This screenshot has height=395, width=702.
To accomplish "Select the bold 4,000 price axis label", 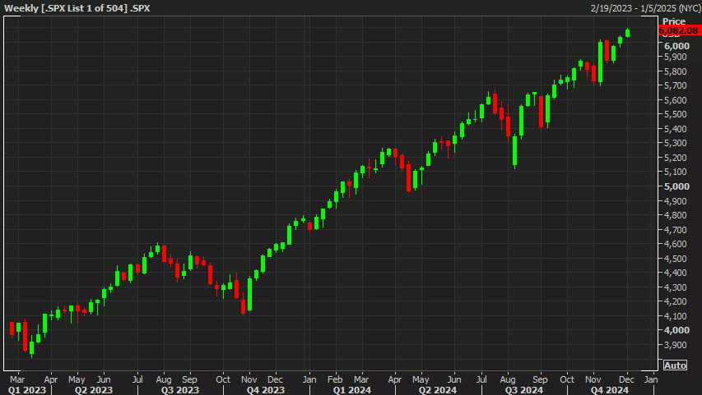I will click(x=676, y=330).
